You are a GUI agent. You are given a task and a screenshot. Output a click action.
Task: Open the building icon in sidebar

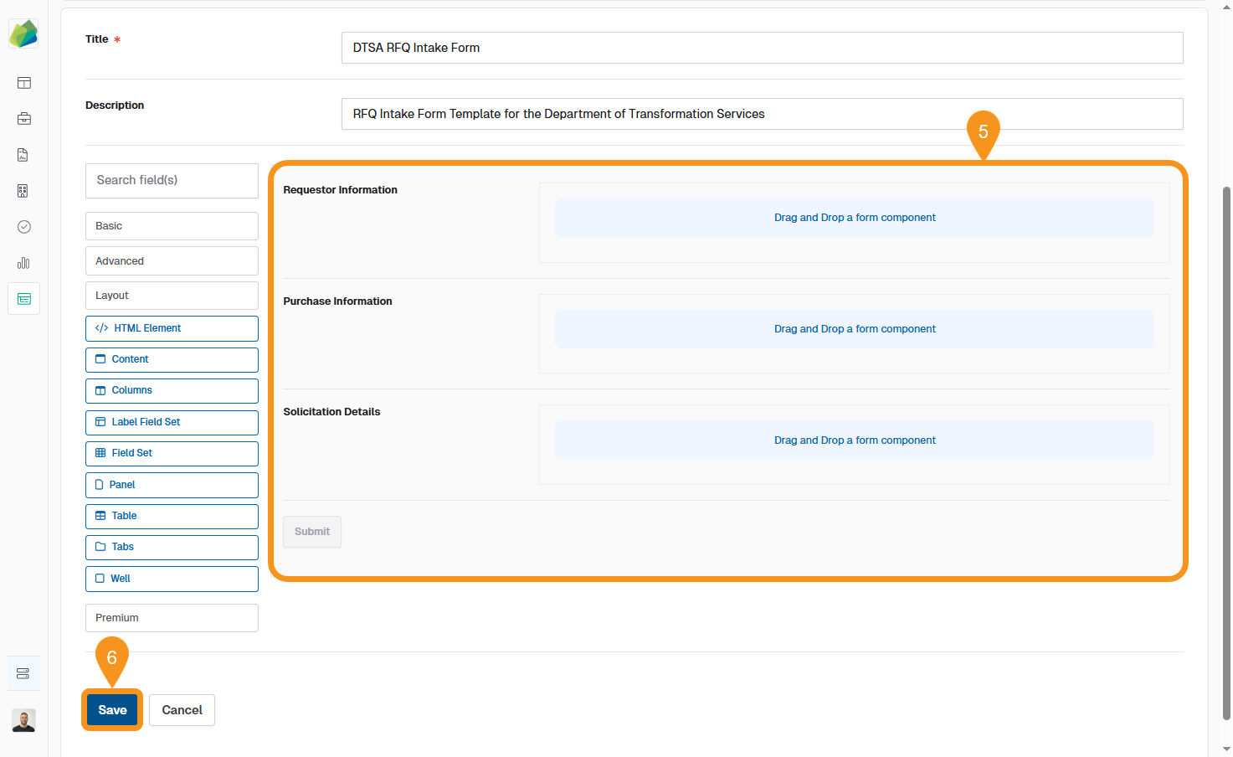(23, 191)
